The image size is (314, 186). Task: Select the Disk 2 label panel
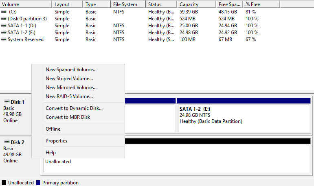(x=15, y=156)
